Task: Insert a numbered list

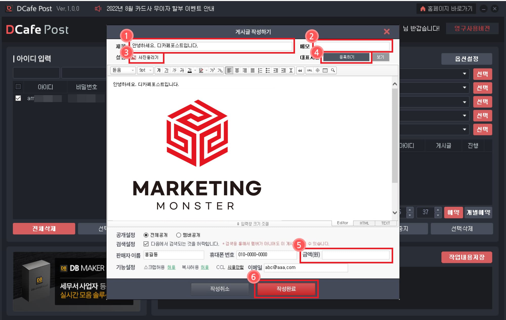Action: tap(260, 70)
